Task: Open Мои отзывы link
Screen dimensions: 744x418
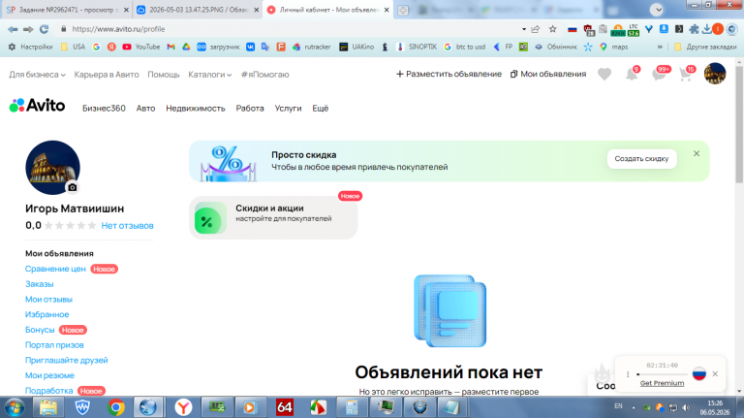Action: [48, 300]
